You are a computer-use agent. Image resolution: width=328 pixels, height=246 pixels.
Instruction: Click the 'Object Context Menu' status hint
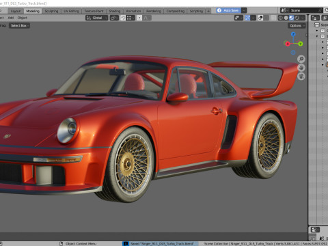pos(81,244)
